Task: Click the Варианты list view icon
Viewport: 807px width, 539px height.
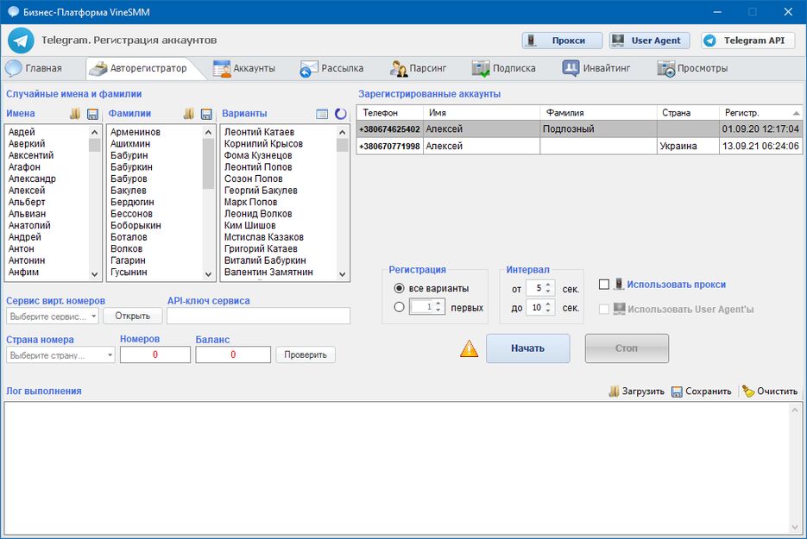Action: pyautogui.click(x=322, y=114)
